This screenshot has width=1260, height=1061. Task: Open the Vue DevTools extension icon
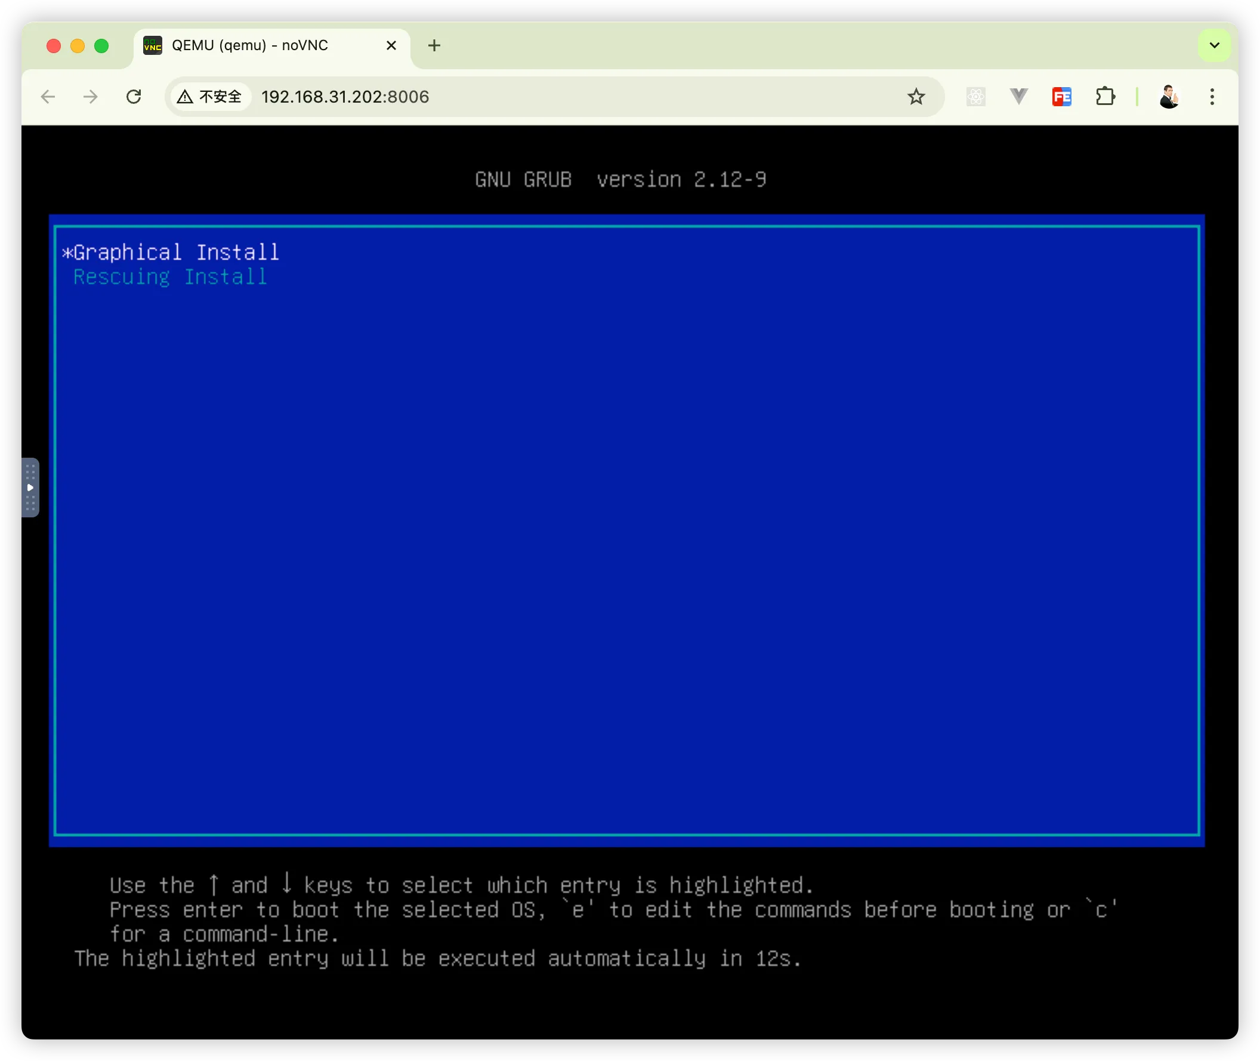[x=1018, y=96]
